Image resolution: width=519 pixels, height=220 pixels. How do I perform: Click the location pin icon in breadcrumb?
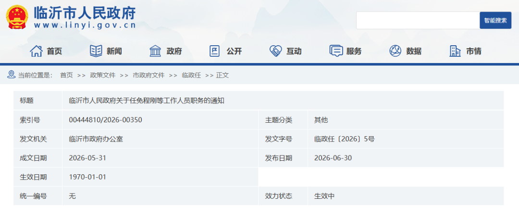click(11, 75)
